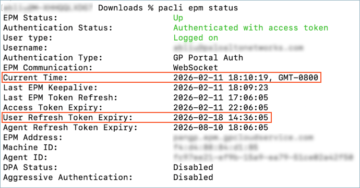Select the blurred EPM Address value

pyautogui.click(x=243, y=137)
